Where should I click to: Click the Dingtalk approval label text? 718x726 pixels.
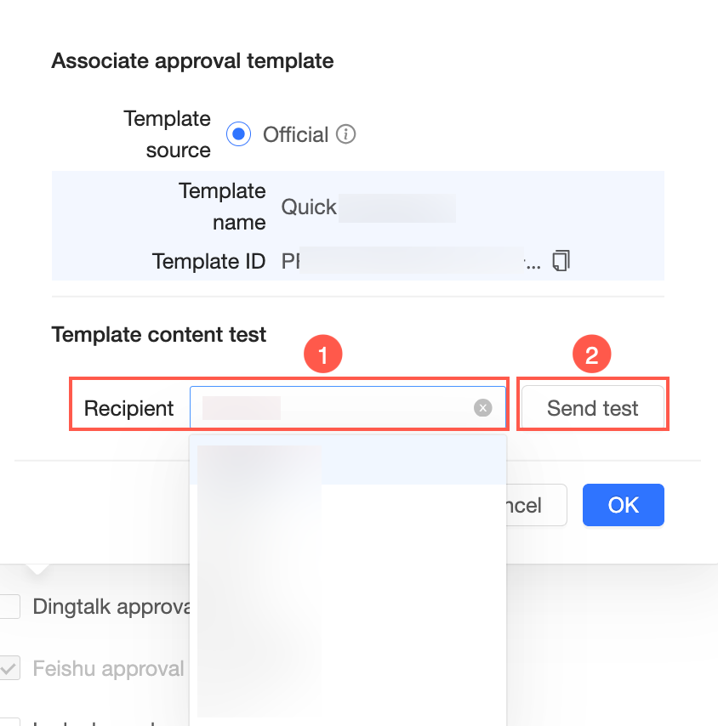pos(111,607)
